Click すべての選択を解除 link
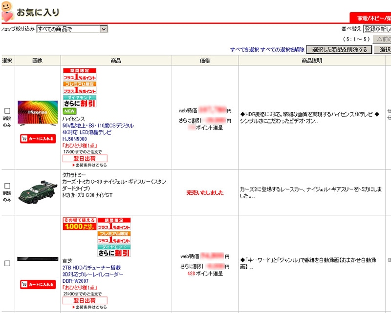Screen dimensions: 391x313 tap(282, 50)
